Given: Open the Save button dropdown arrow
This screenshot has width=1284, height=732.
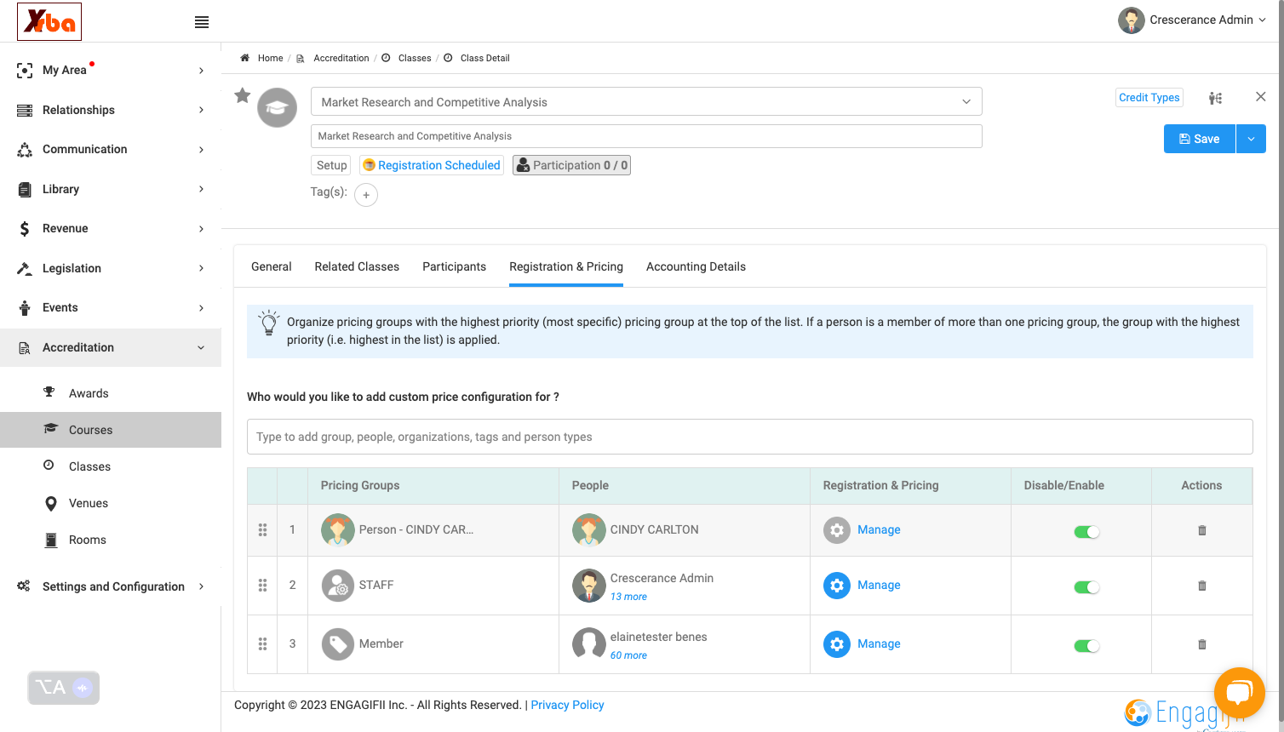Looking at the screenshot, I should pyautogui.click(x=1251, y=139).
